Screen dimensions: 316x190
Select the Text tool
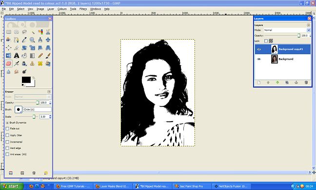coord(17,56)
